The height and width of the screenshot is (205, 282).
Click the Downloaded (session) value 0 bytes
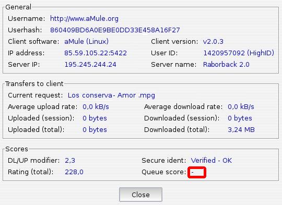pos(240,118)
